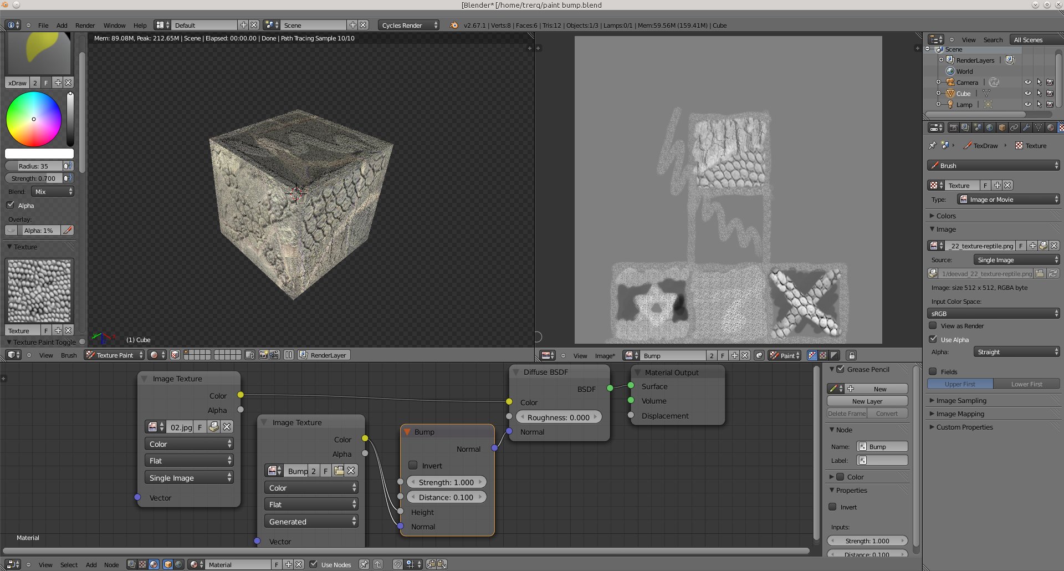Click the Camera icon in outliner
Image resolution: width=1064 pixels, height=571 pixels.
coord(950,83)
